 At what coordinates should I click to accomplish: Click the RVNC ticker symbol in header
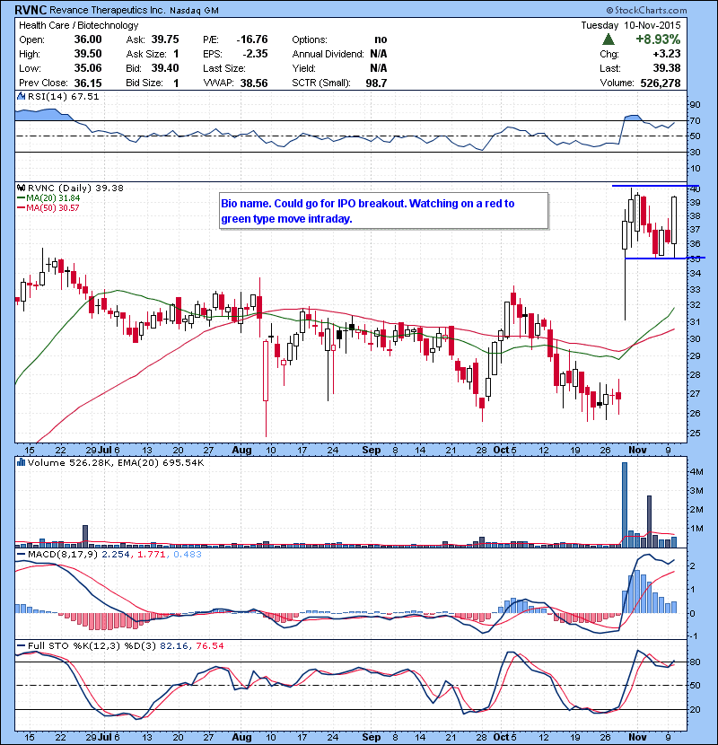tap(31, 10)
